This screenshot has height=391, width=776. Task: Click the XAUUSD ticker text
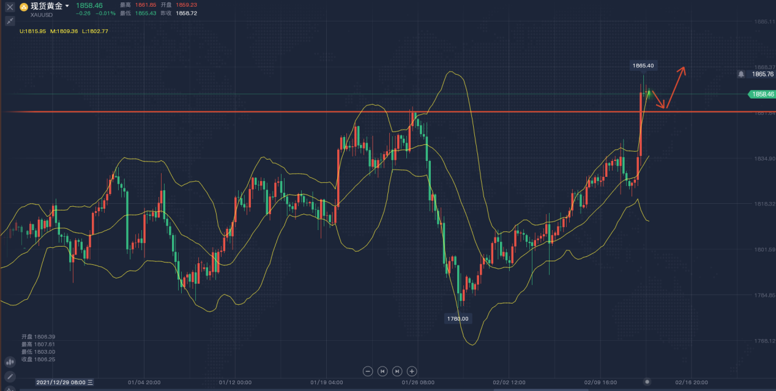click(x=41, y=15)
